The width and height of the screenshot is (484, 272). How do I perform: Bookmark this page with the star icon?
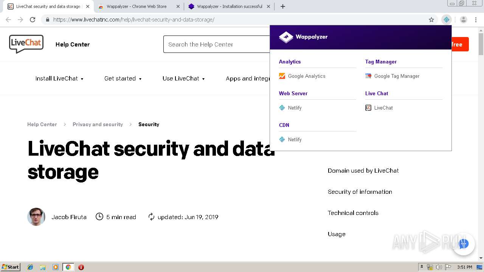[431, 20]
